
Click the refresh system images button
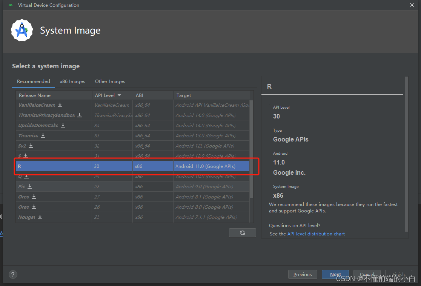243,233
